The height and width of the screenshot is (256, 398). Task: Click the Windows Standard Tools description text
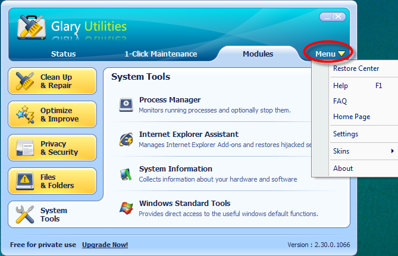point(228,214)
